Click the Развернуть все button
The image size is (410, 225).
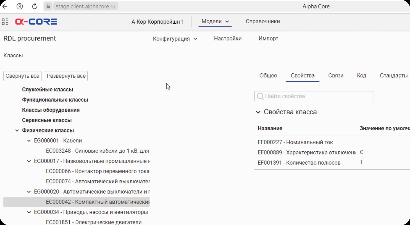pyautogui.click(x=66, y=76)
